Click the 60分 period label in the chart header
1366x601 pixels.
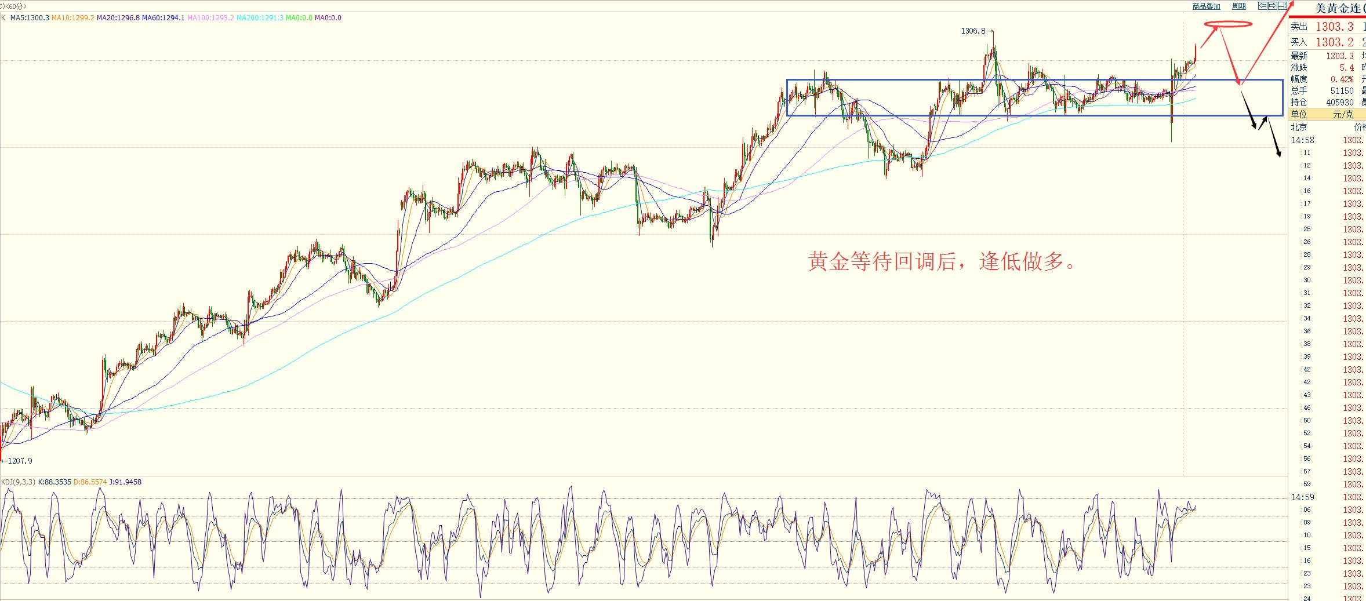pos(17,6)
